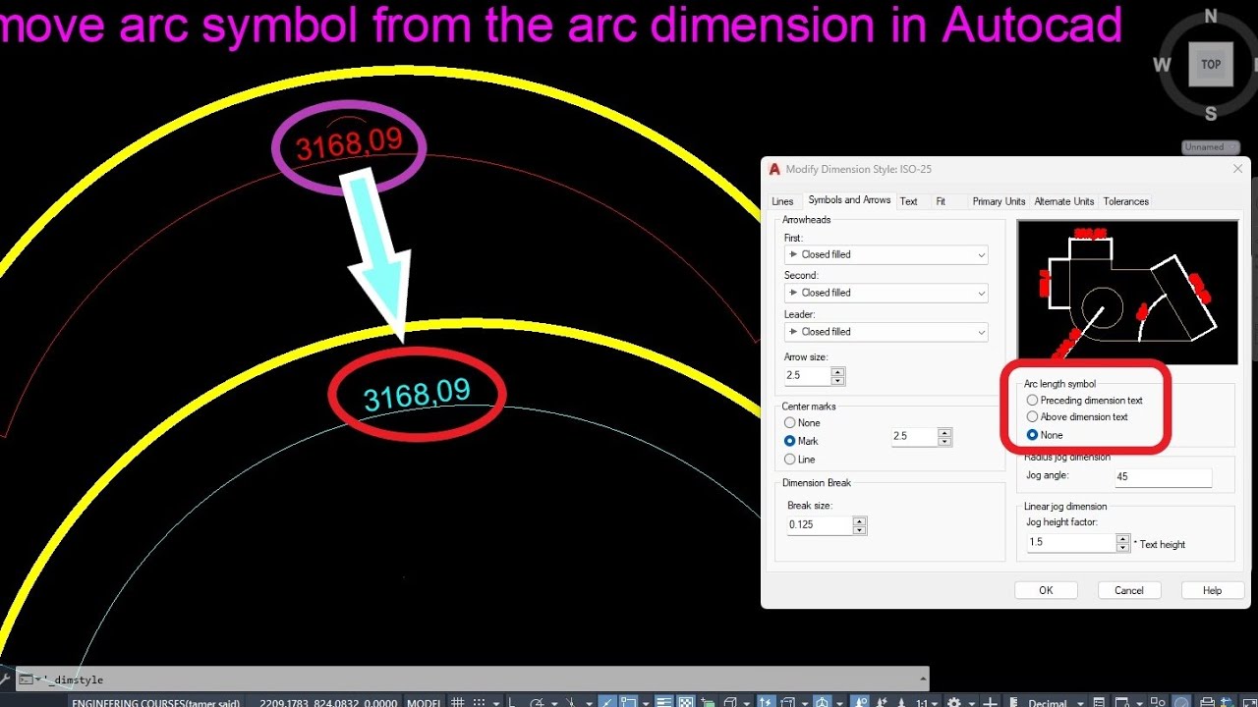Select None under Center marks
This screenshot has width=1258, height=707.
tap(802, 423)
